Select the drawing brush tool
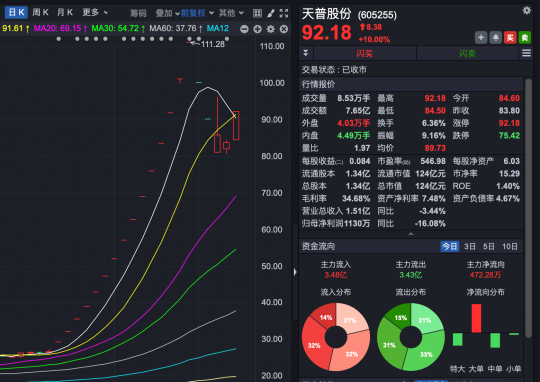Image resolution: width=540 pixels, height=382 pixels. pyautogui.click(x=270, y=13)
